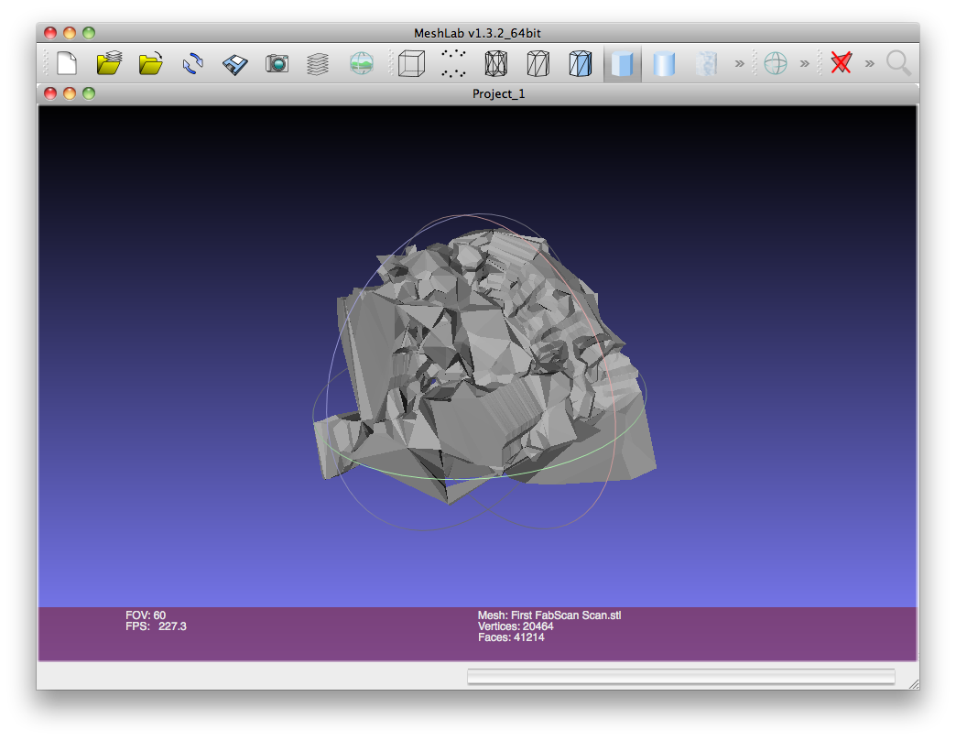Open the layers dialog

click(318, 63)
